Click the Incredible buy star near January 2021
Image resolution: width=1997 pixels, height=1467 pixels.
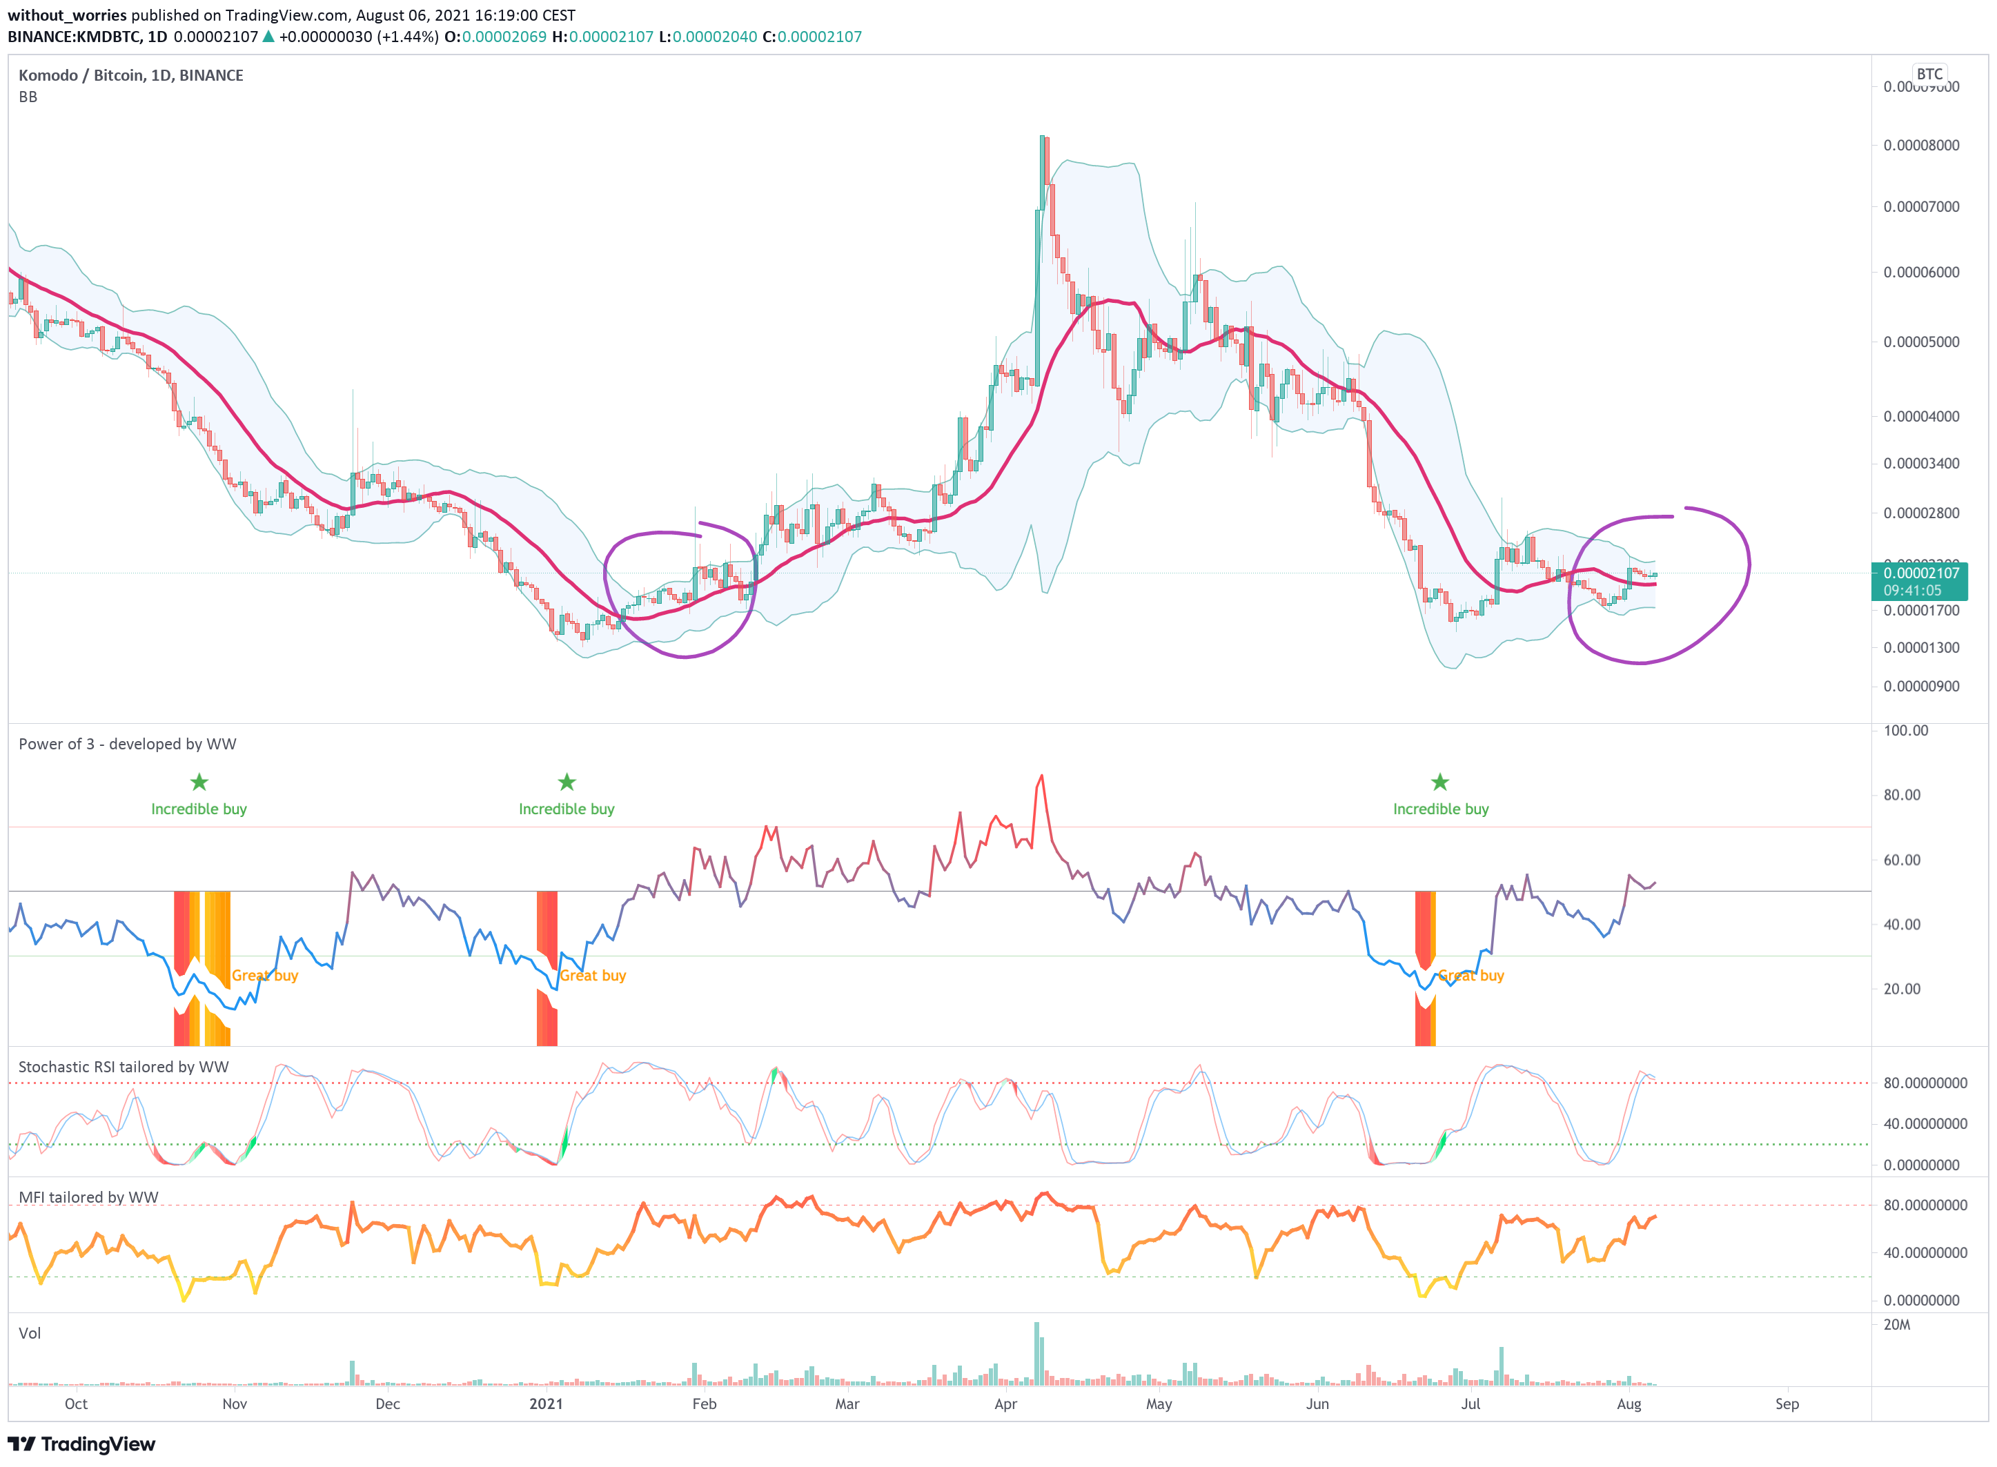pos(567,782)
